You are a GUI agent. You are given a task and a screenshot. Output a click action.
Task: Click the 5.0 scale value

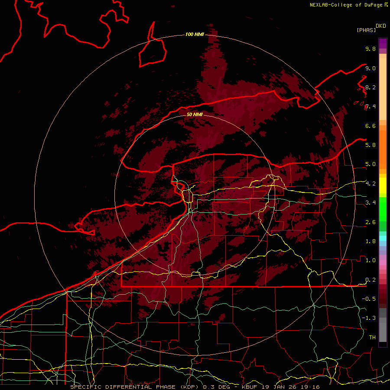click(x=370, y=164)
